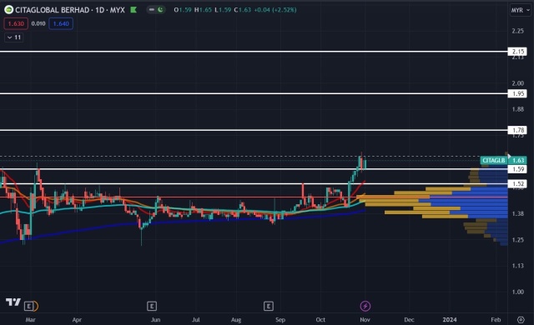Open earnings marker E near June
The height and width of the screenshot is (325, 534).
152,307
